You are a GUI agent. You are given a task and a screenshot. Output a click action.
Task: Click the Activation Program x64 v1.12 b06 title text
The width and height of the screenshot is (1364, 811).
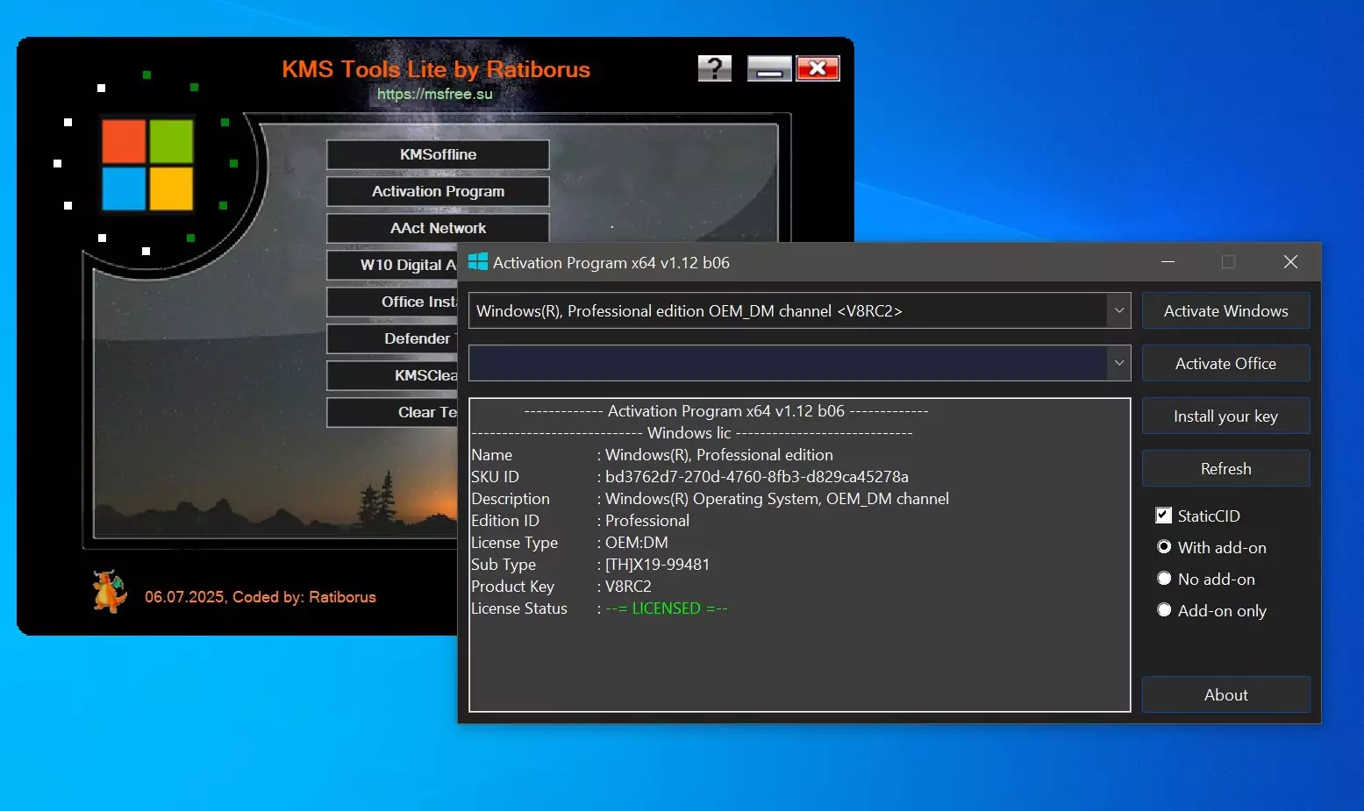point(611,262)
